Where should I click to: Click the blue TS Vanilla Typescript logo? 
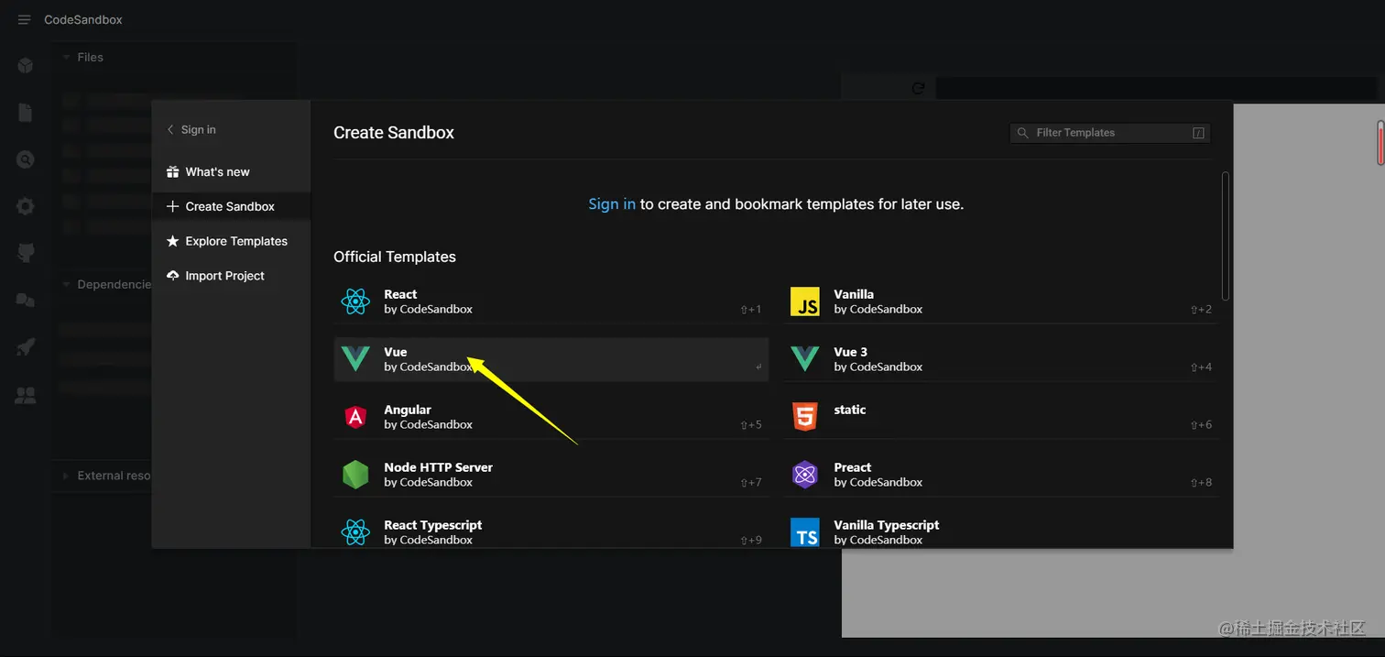point(805,532)
